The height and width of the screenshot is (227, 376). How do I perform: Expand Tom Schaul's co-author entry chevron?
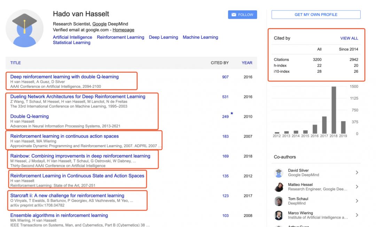[357, 201]
